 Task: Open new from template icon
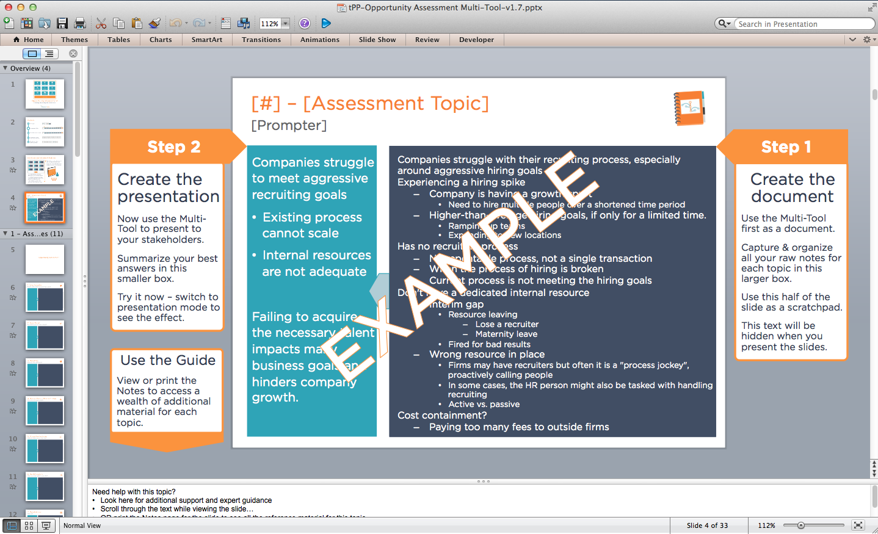(x=26, y=23)
